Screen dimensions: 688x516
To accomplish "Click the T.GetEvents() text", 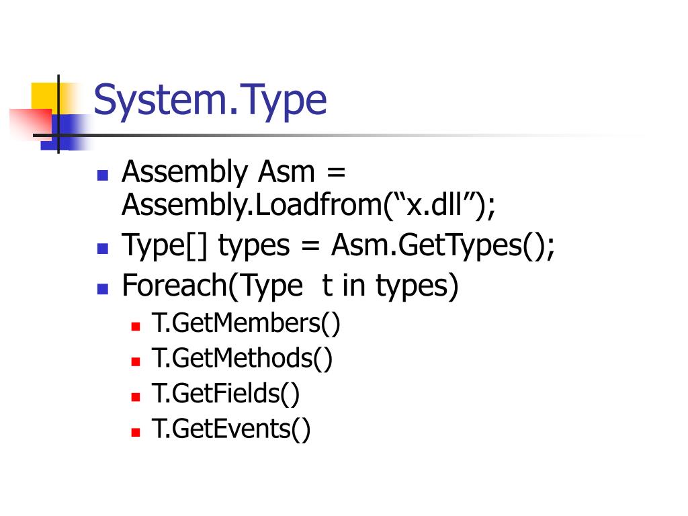I will click(x=231, y=429).
